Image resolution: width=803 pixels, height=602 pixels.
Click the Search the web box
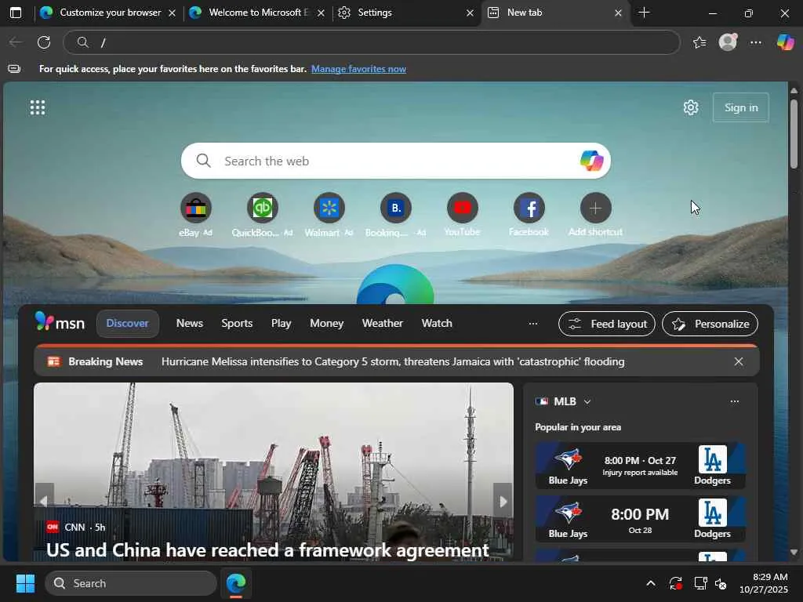click(395, 161)
